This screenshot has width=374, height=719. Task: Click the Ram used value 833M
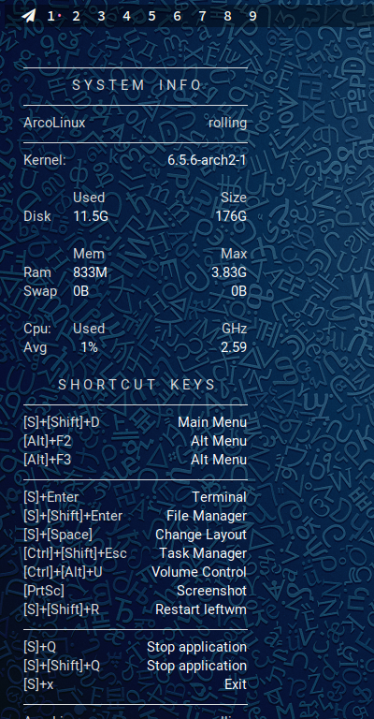90,272
